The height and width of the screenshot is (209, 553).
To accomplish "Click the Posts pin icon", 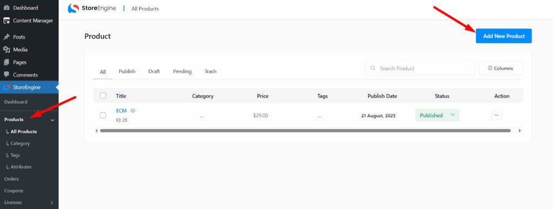I will pyautogui.click(x=6, y=37).
